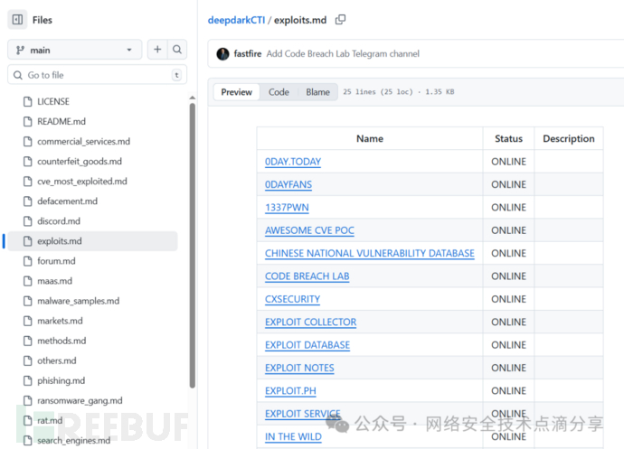The width and height of the screenshot is (624, 449).
Task: Click scrollbar up arrow in file tree
Action: tap(193, 98)
